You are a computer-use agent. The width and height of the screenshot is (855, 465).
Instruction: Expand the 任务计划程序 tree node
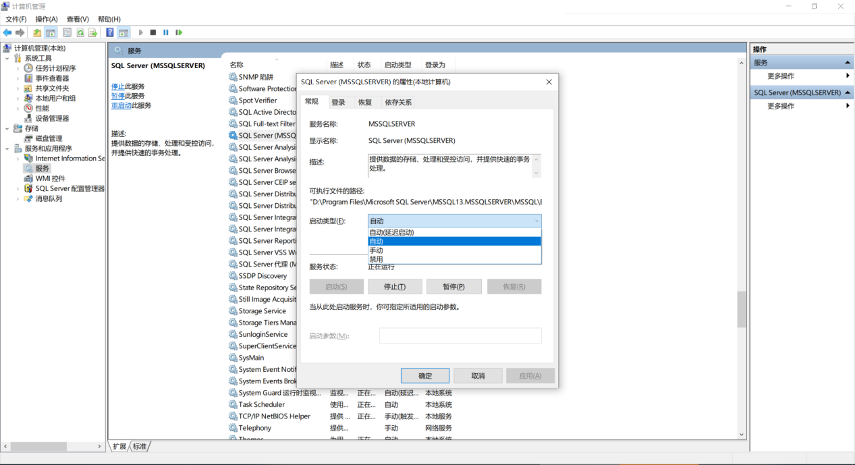click(18, 68)
